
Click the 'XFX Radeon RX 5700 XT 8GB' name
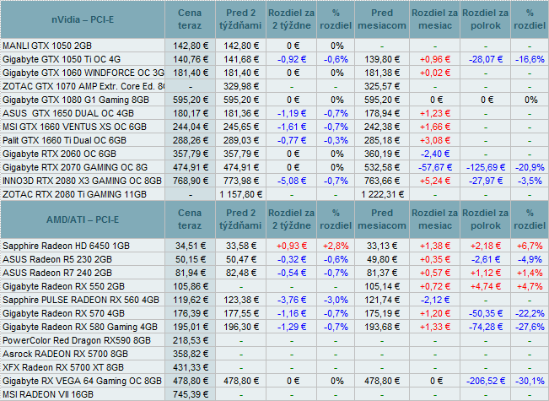click(x=63, y=368)
